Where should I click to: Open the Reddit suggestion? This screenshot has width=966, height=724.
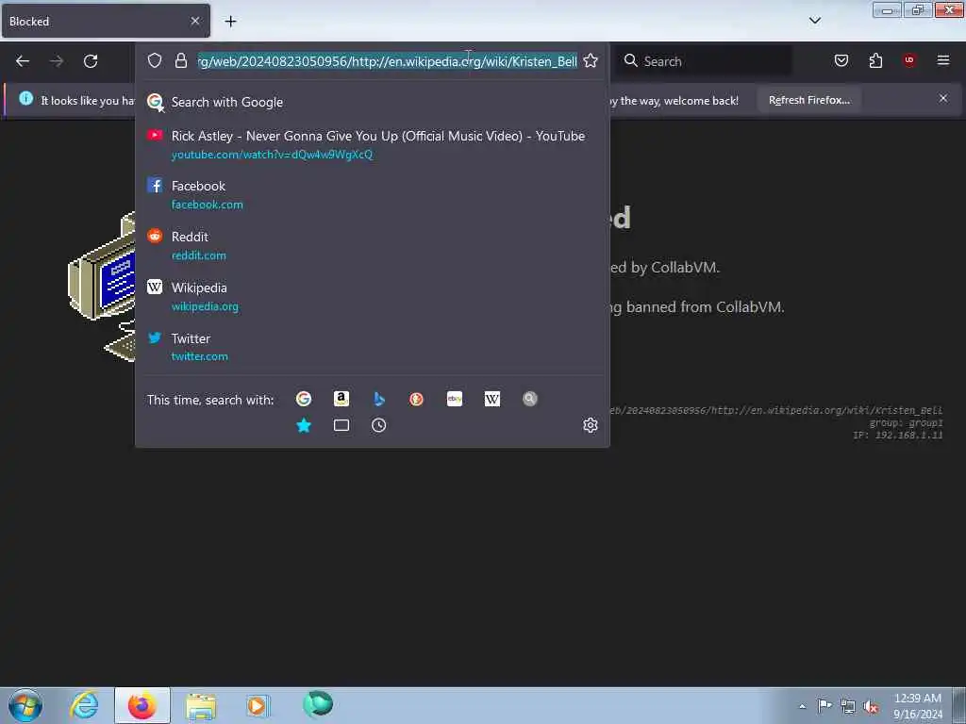coord(372,246)
